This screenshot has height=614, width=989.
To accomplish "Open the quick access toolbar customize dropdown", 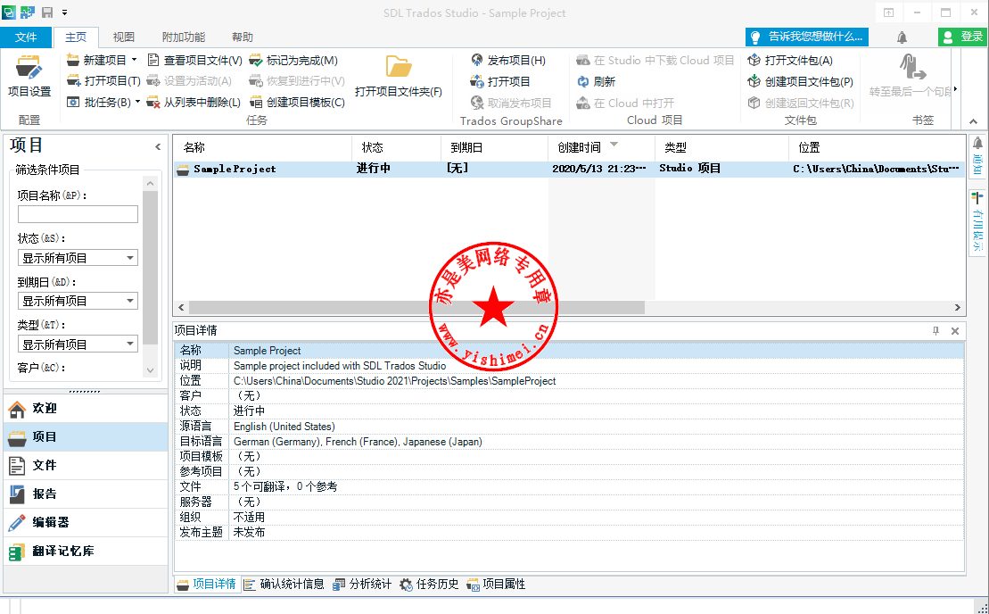I will (64, 12).
